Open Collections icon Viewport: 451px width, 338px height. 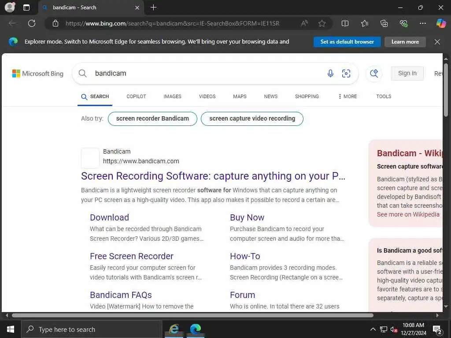[384, 23]
